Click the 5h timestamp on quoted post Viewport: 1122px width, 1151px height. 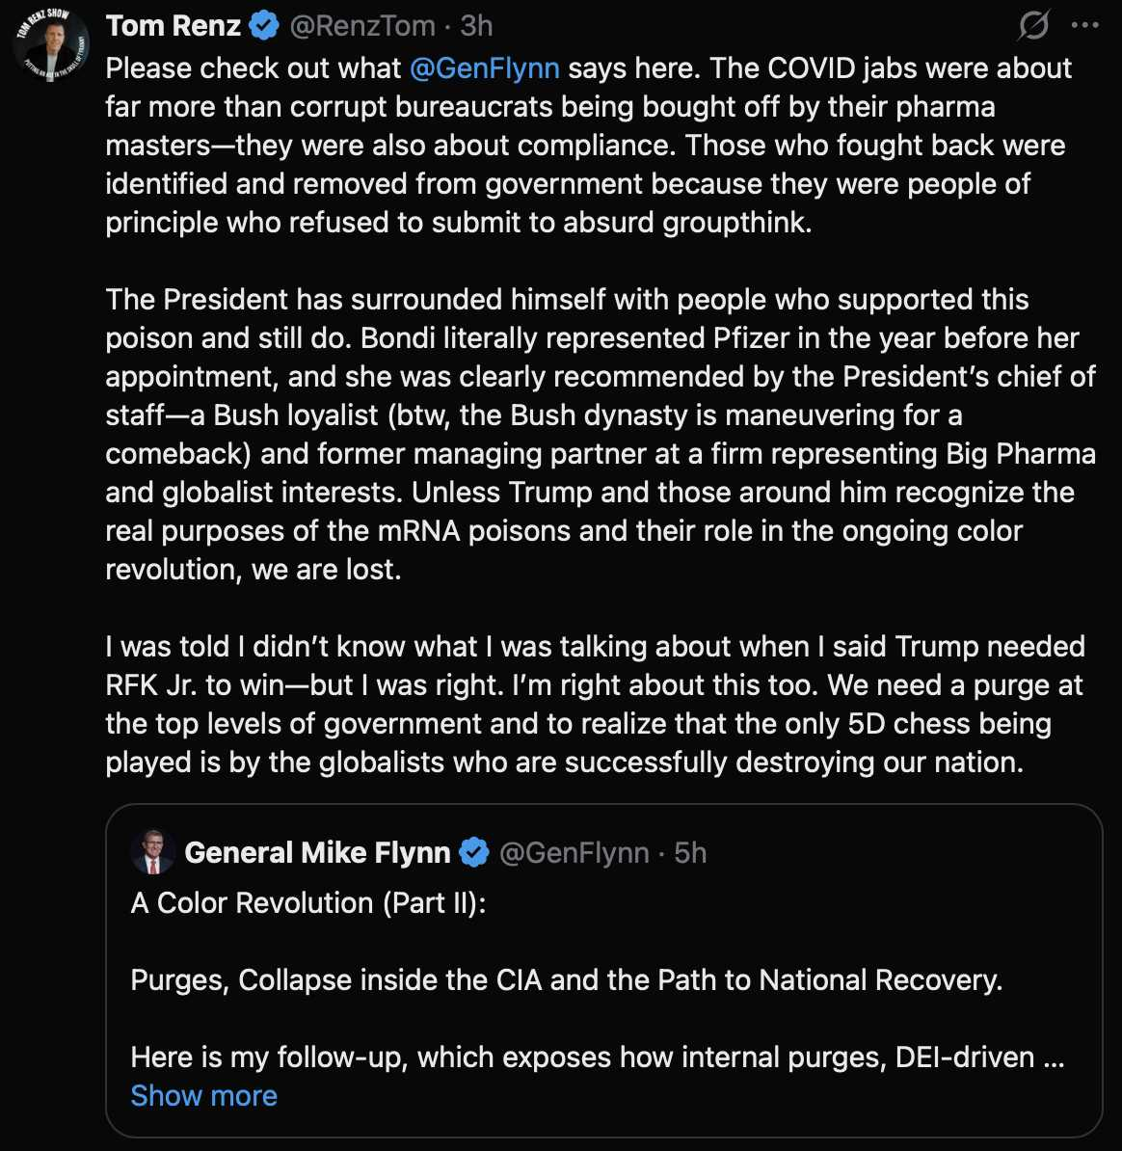pos(690,853)
